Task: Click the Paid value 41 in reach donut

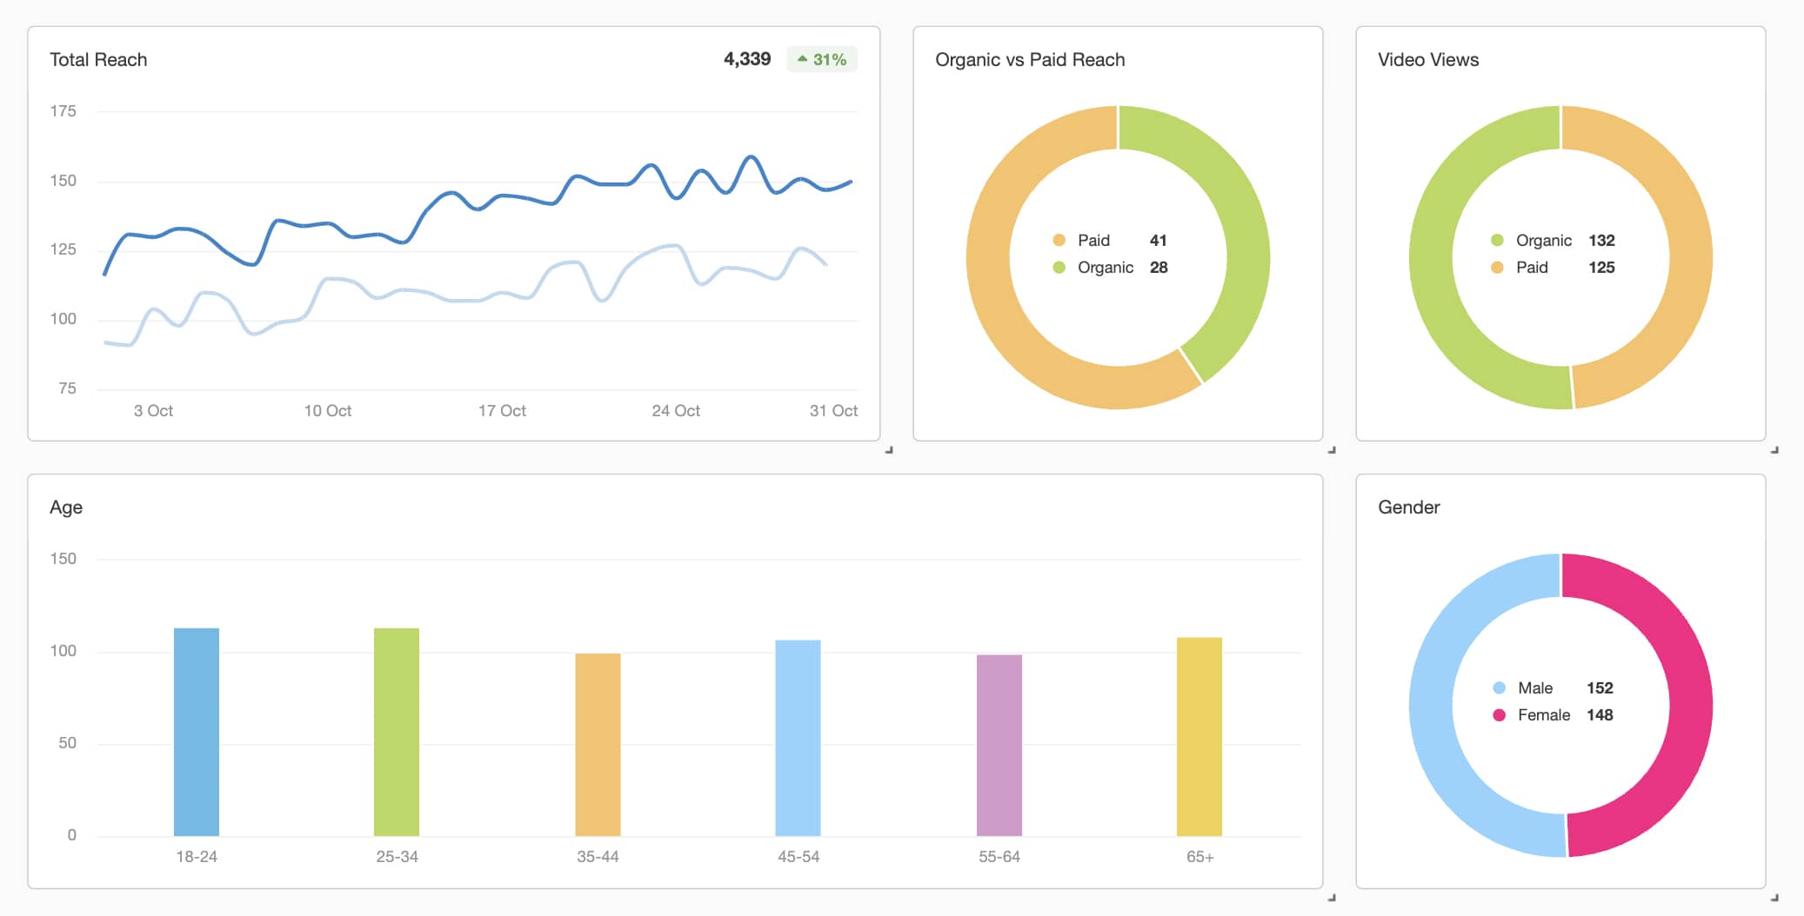Action: [1158, 241]
